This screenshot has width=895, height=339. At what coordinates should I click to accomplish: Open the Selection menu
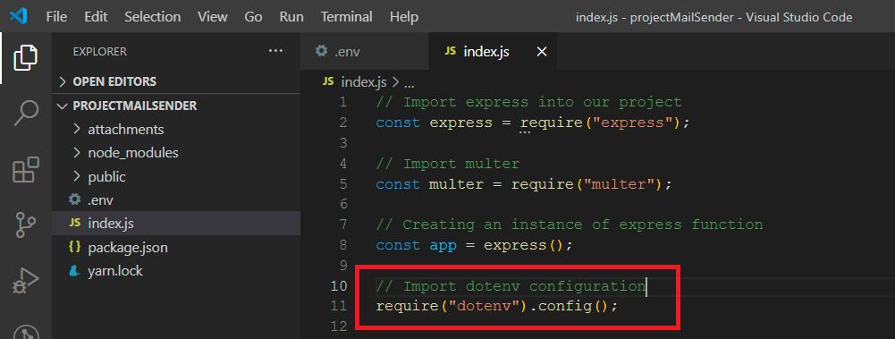pyautogui.click(x=152, y=17)
